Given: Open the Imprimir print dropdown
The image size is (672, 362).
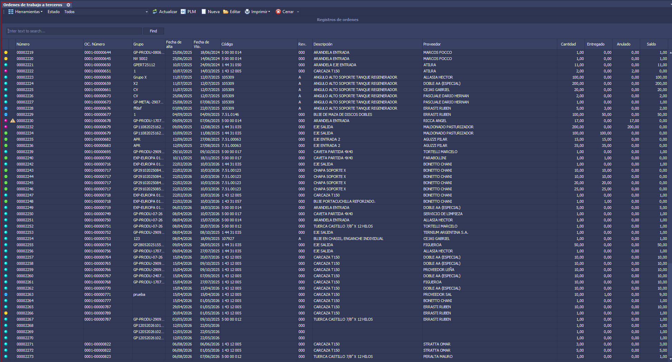Looking at the screenshot, I should pos(258,12).
